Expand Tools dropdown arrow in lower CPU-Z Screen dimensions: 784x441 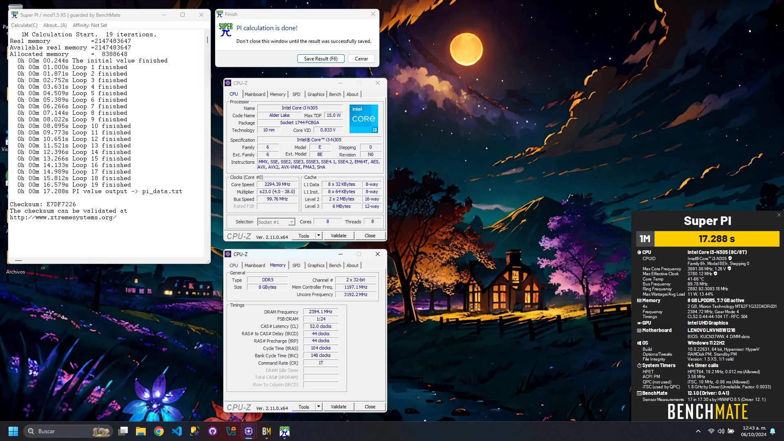(x=318, y=407)
